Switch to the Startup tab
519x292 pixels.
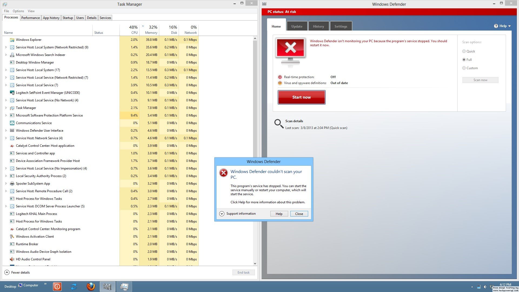[x=68, y=18]
